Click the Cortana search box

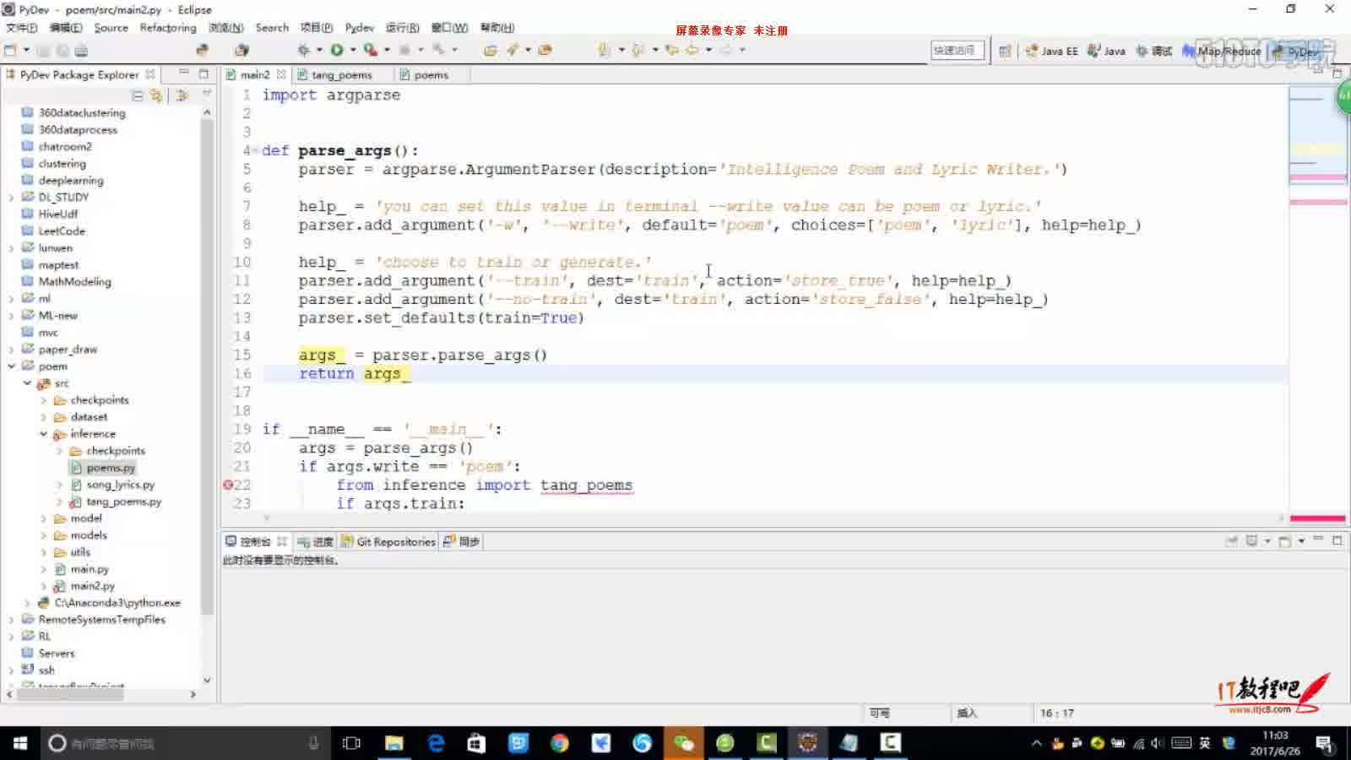(x=184, y=743)
